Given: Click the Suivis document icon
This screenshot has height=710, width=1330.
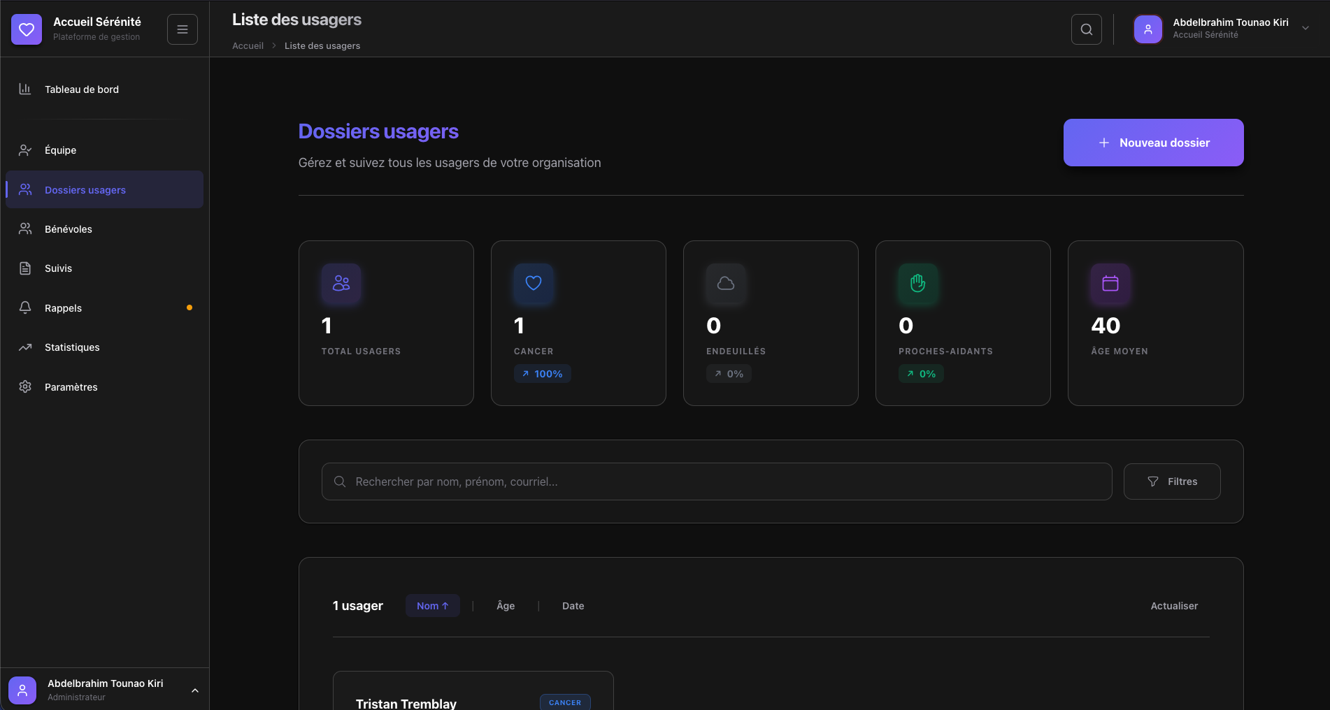Looking at the screenshot, I should [x=25, y=268].
